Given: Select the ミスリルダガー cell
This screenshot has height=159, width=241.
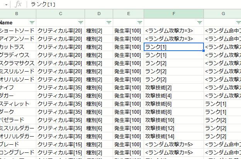Looking at the screenshot, I should (18, 128).
